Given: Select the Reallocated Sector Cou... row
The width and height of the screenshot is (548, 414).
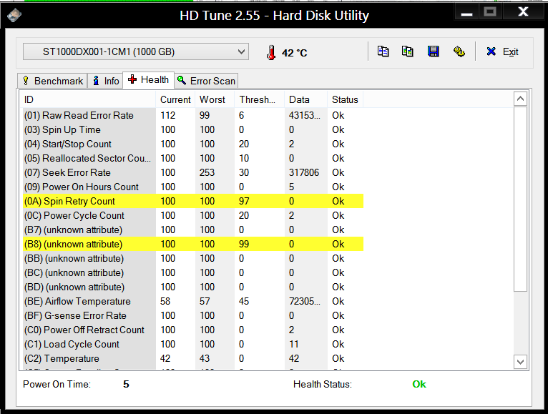Looking at the screenshot, I should (193, 158).
